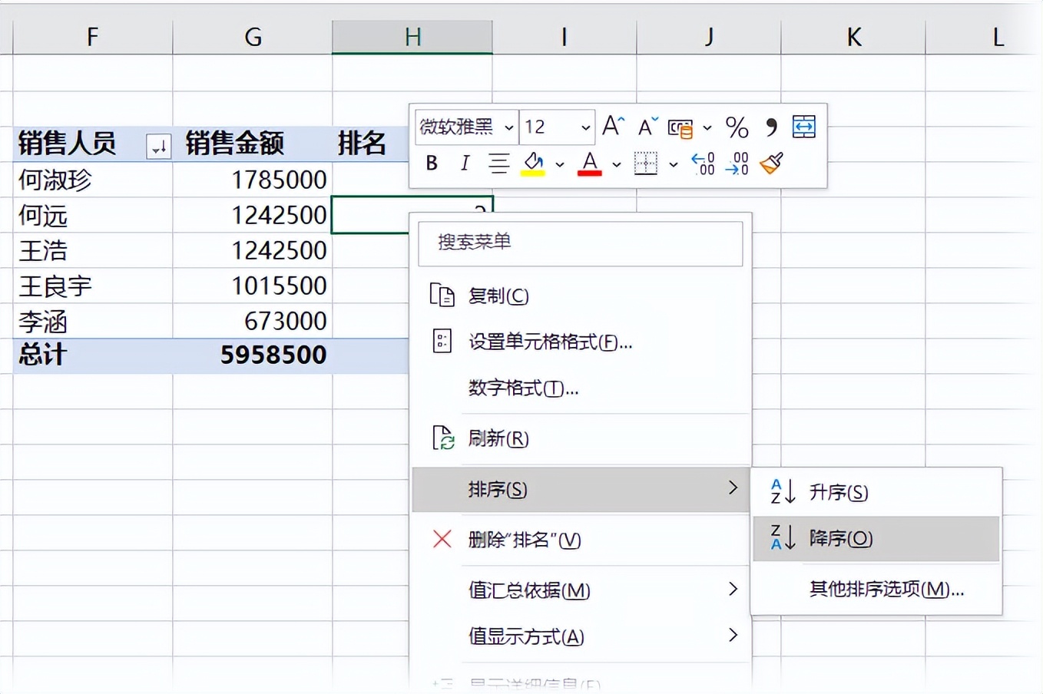Apply percent style to cell
The height and width of the screenshot is (694, 1043).
[737, 127]
